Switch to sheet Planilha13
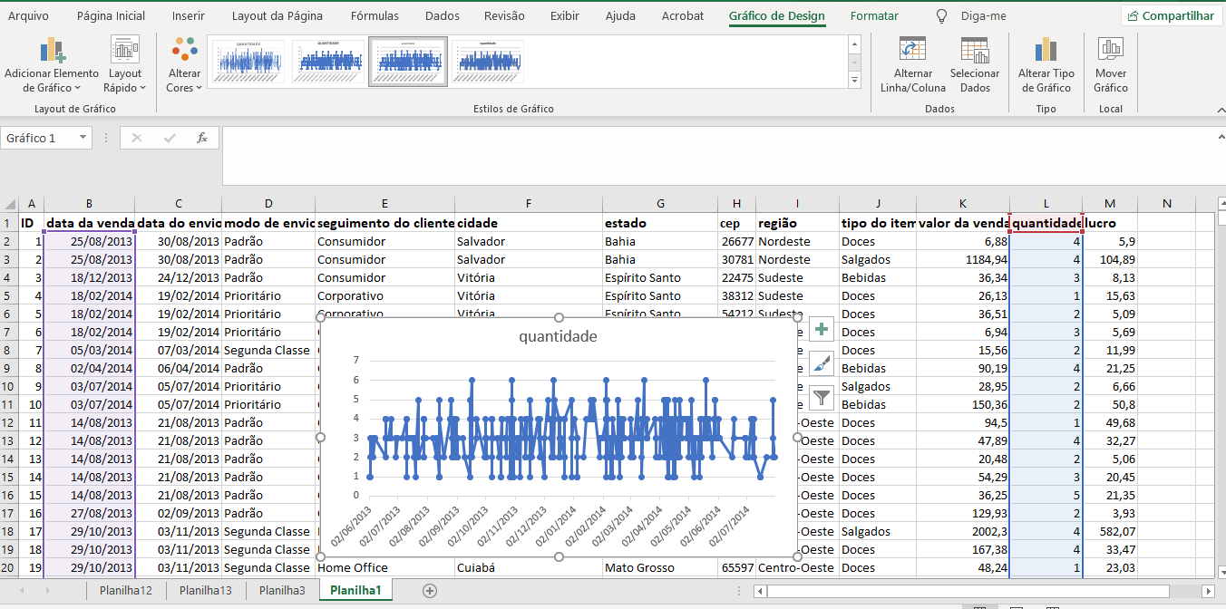Viewport: 1226px width, 609px height. pos(206,590)
